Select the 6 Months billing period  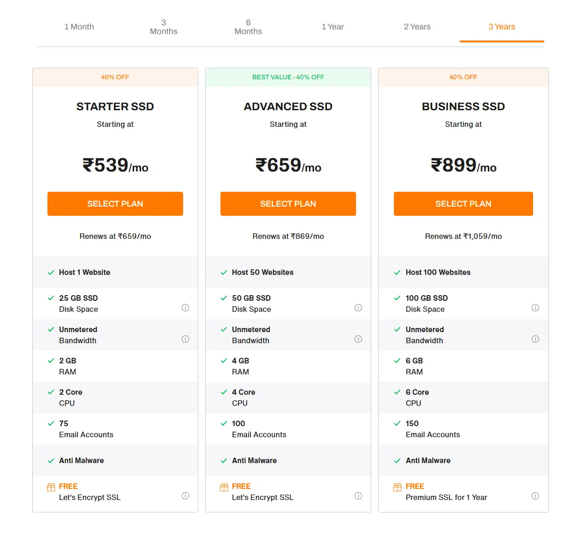[248, 27]
